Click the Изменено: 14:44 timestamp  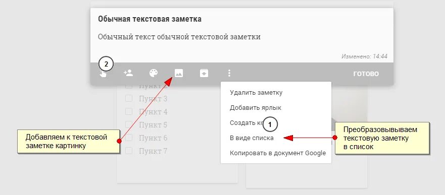pyautogui.click(x=364, y=56)
